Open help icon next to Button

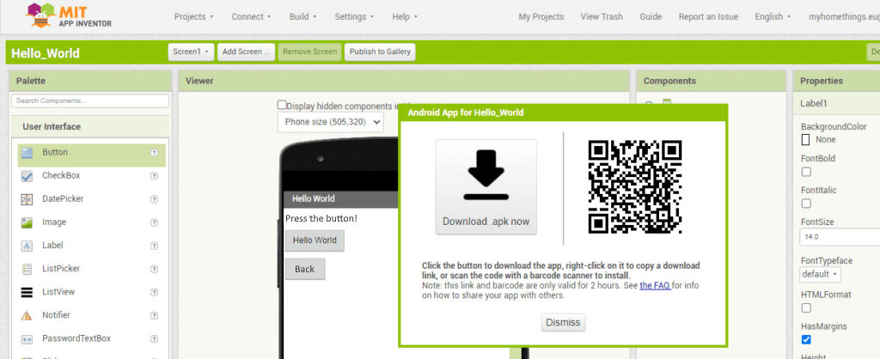[x=155, y=153]
